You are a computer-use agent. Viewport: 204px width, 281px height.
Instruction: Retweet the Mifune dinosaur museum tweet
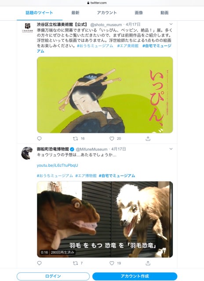point(75,263)
